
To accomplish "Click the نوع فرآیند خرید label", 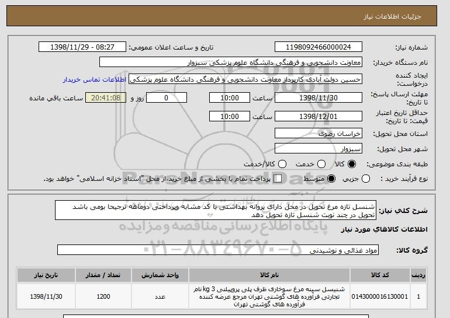I will tap(404, 179).
